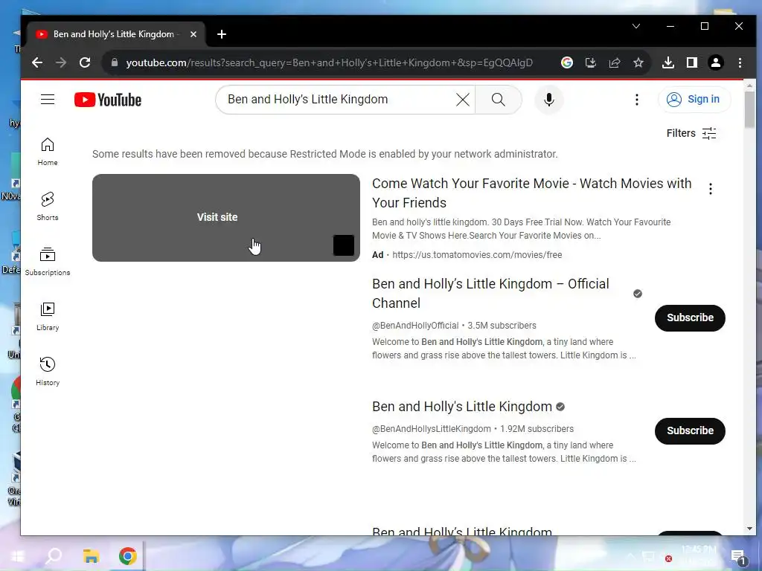The image size is (762, 571).
Task: Open the Windows Start menu
Action: [x=18, y=556]
